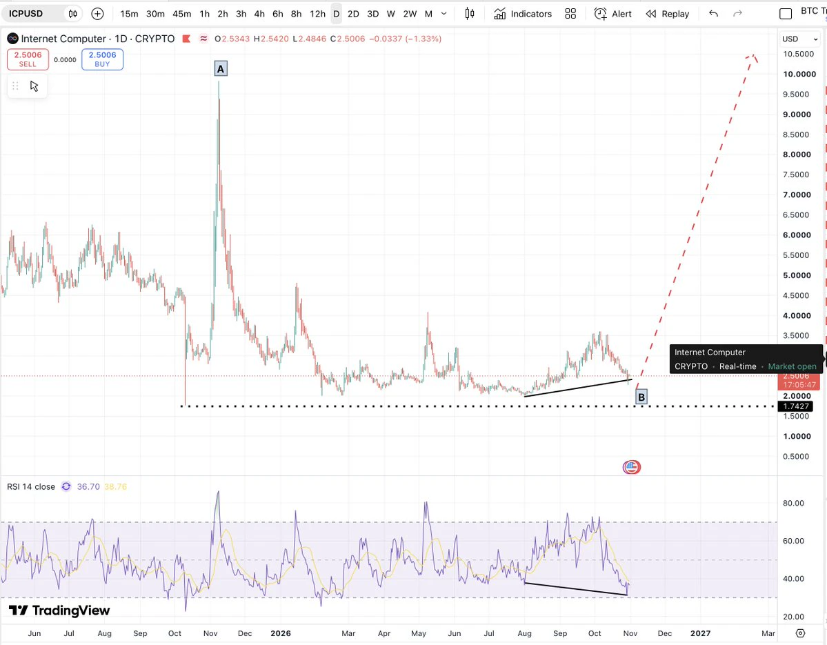
Task: Open the Indicators dialog
Action: 524,14
